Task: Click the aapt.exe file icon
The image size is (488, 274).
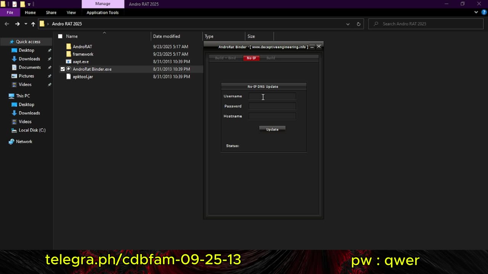Action: tap(69, 61)
